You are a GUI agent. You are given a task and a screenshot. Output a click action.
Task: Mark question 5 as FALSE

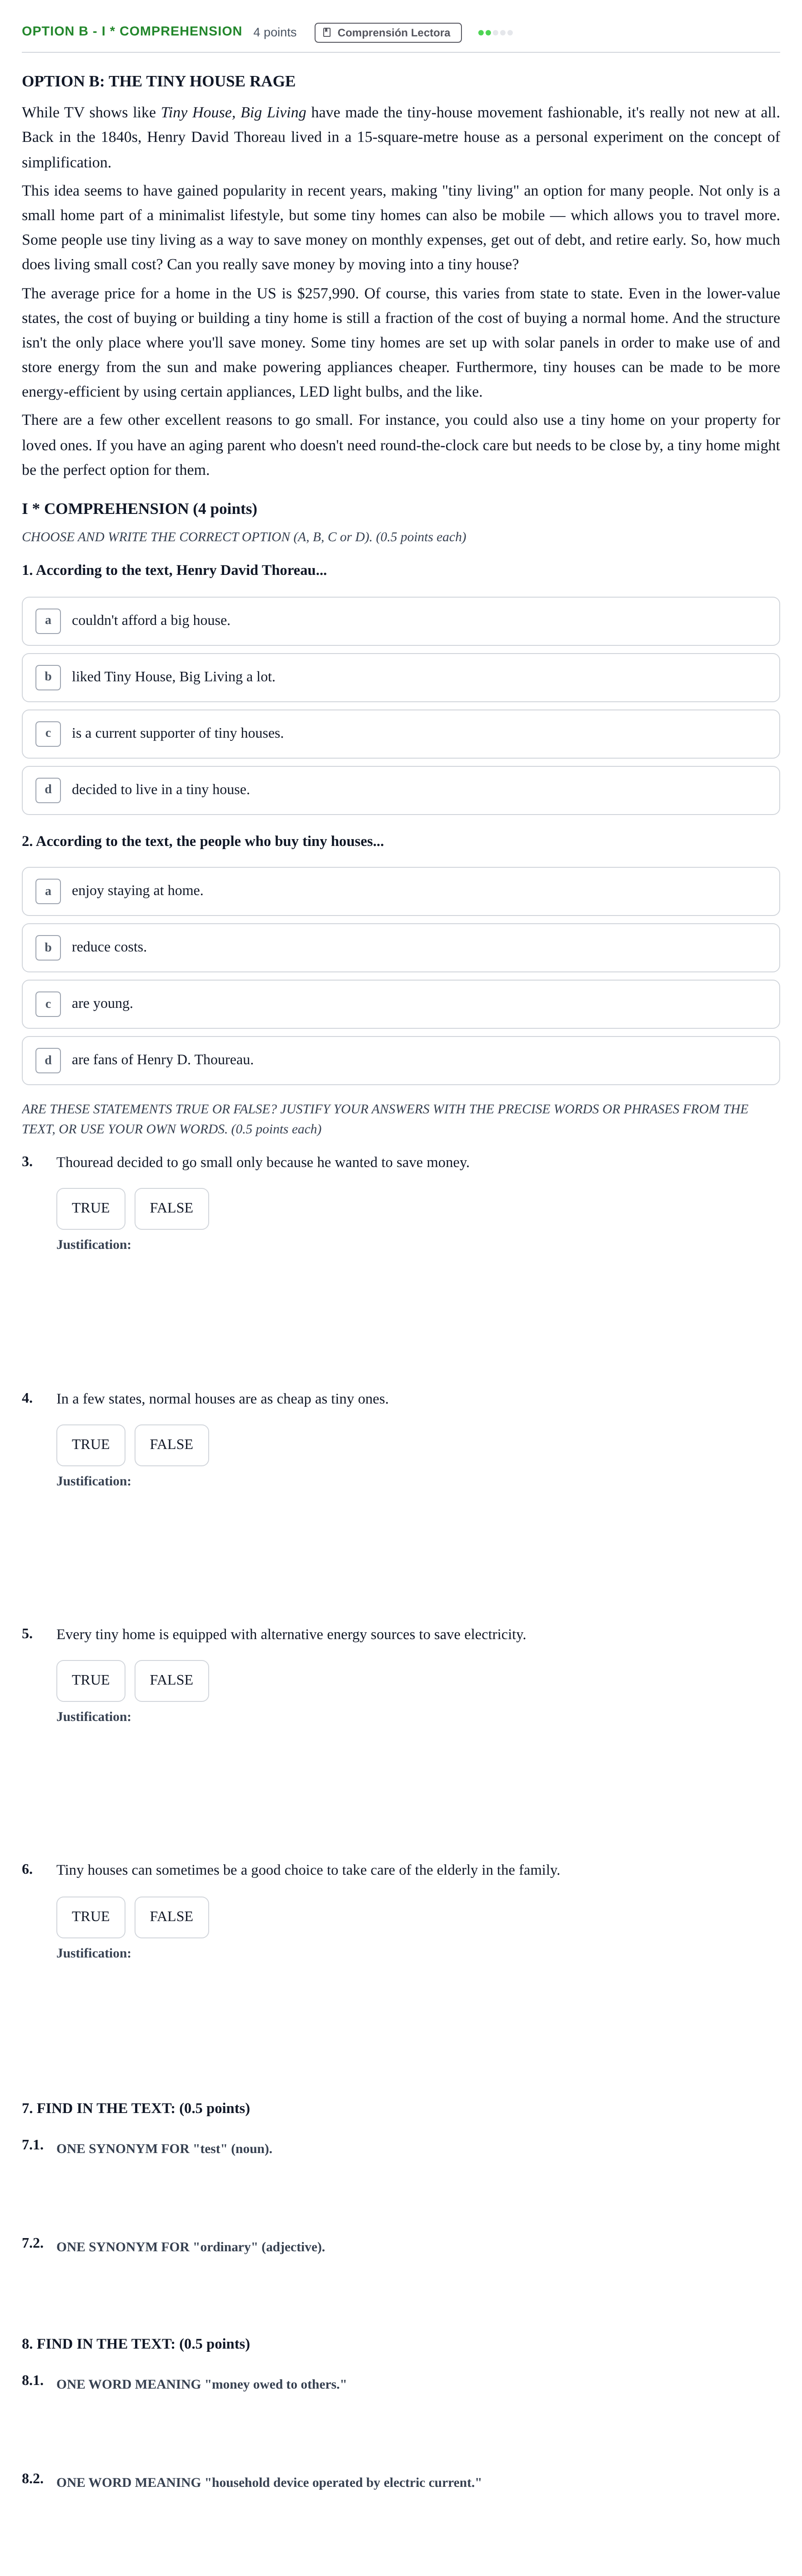(x=172, y=1681)
